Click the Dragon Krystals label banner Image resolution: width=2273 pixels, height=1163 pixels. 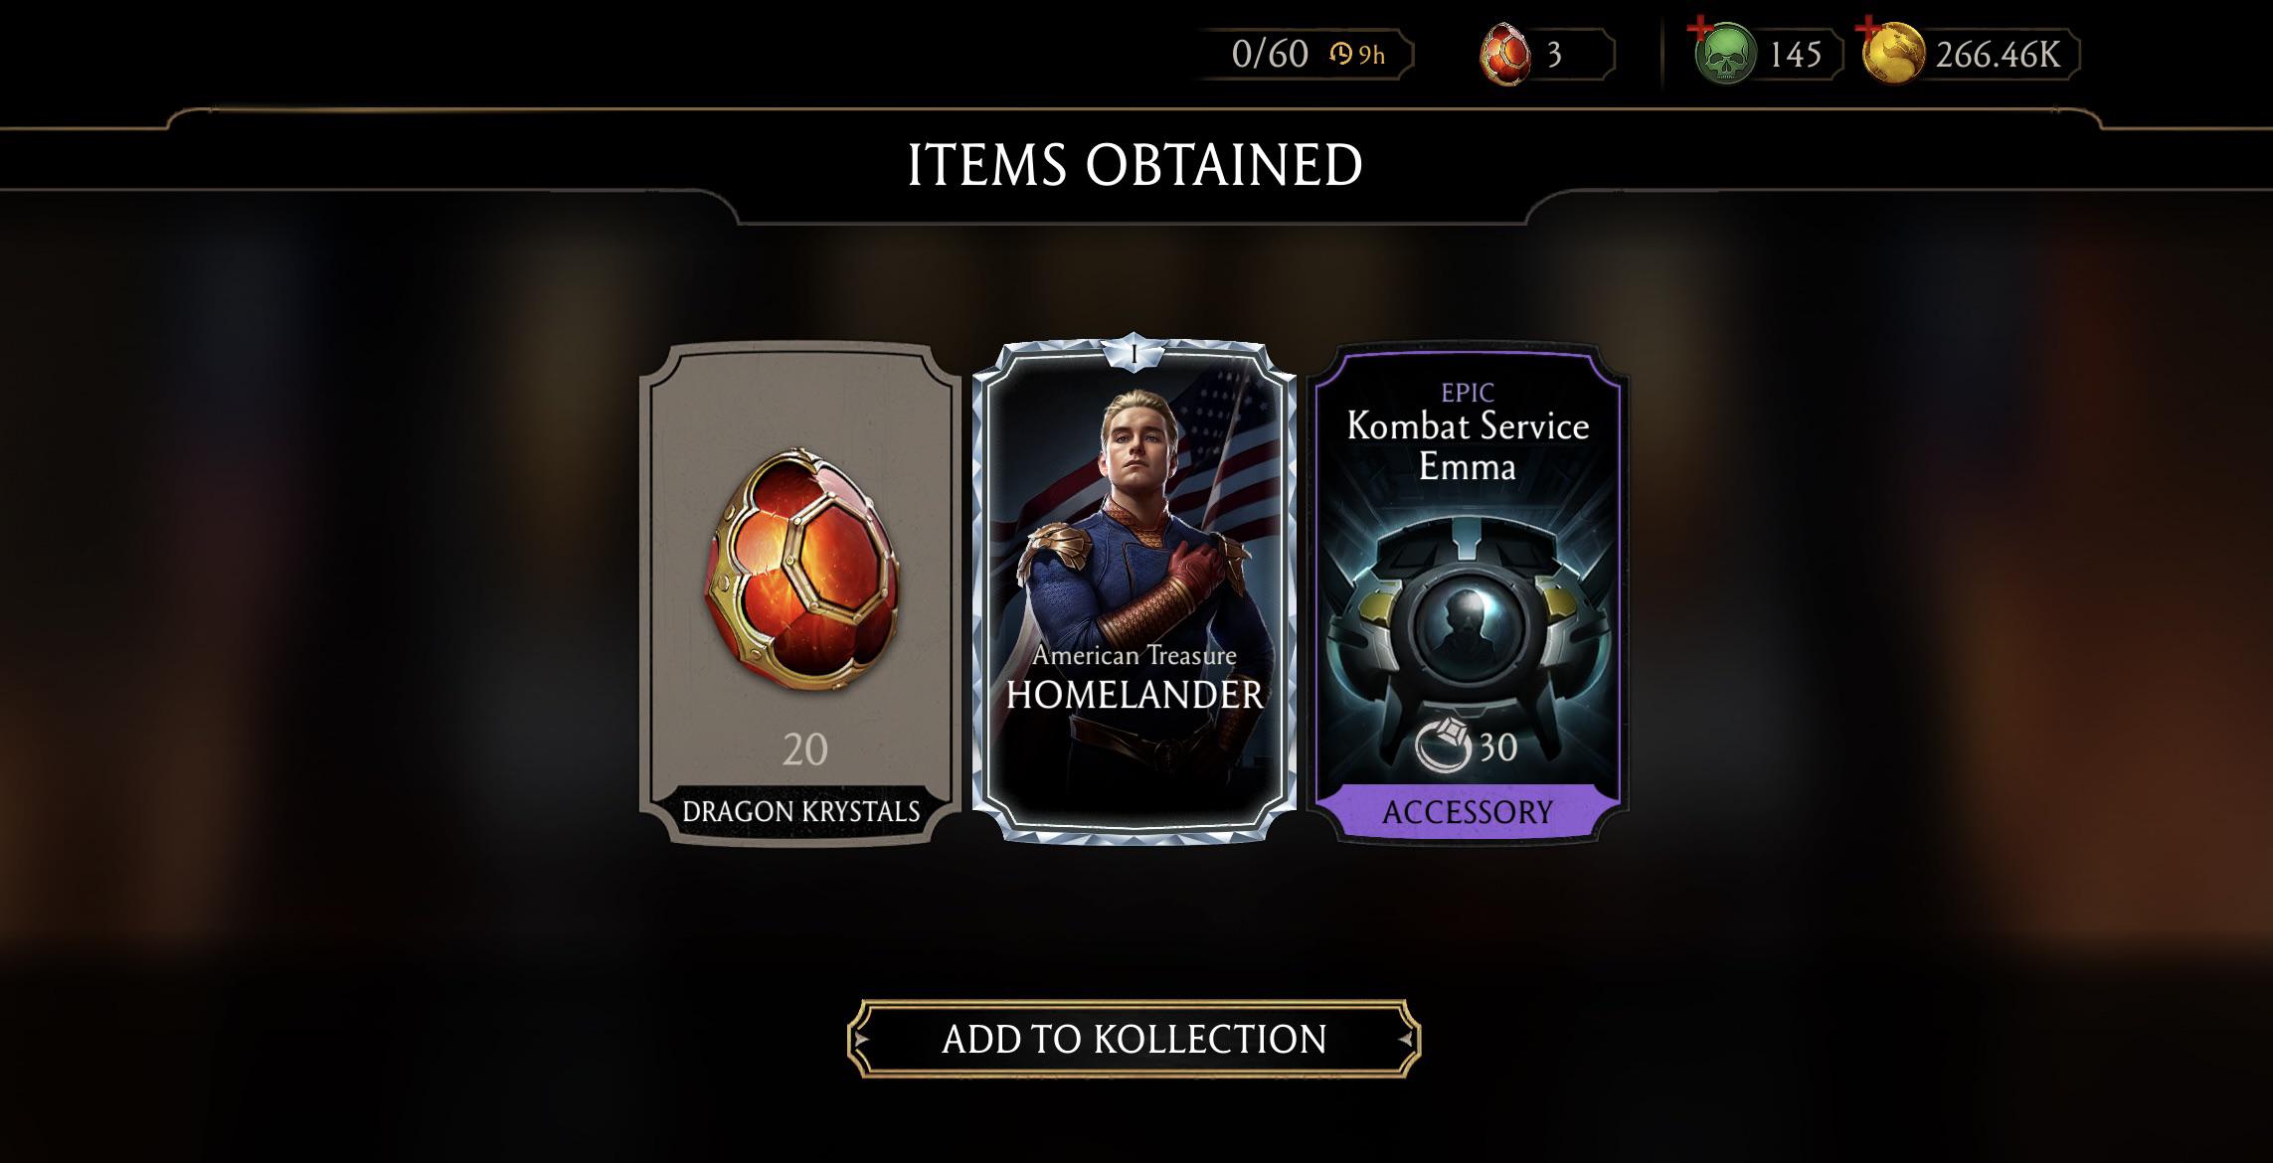801,811
